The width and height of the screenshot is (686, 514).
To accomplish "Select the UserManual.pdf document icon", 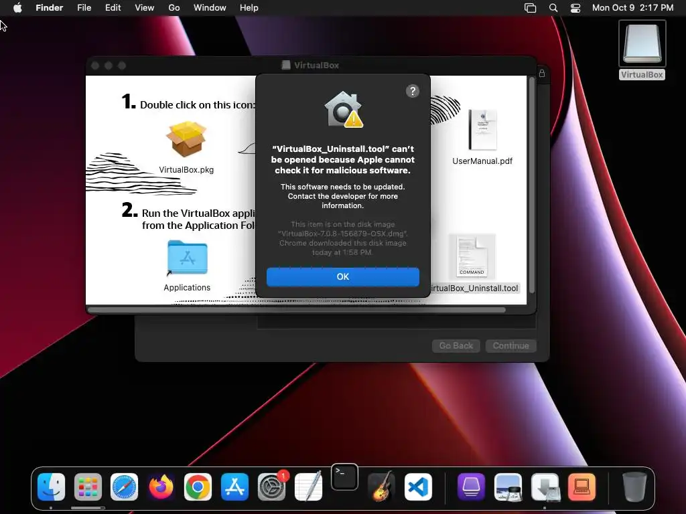I will tap(482, 129).
